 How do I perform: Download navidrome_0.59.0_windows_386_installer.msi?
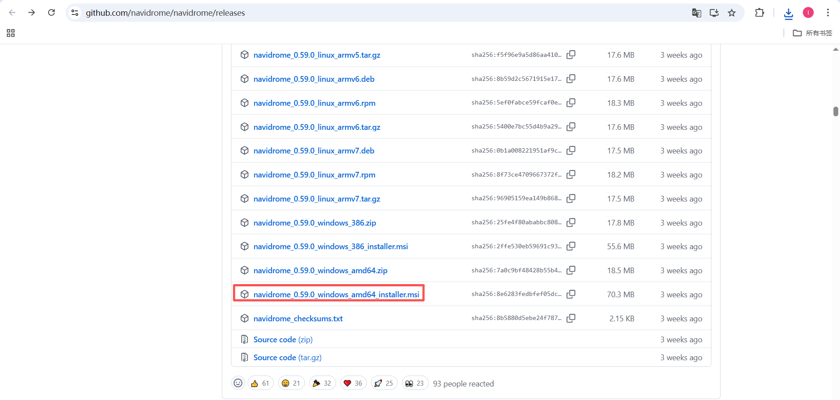[x=331, y=247]
